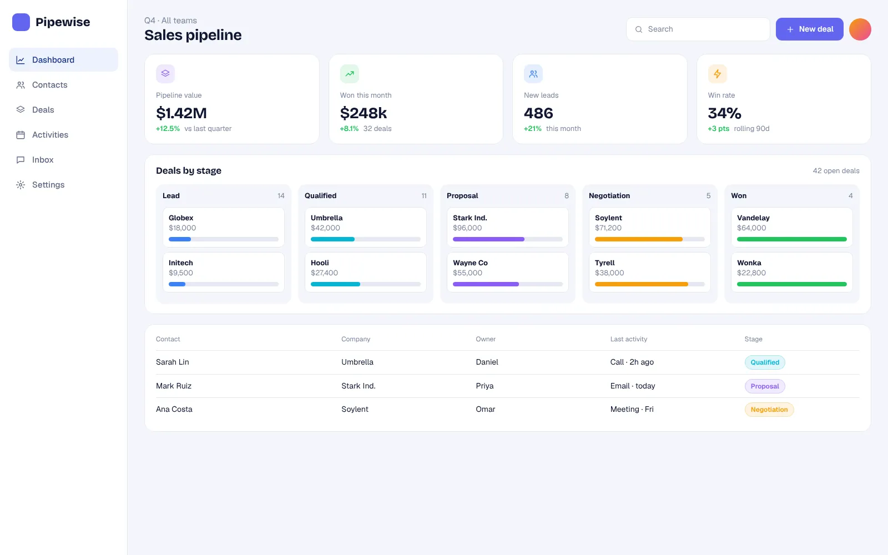Click the "Meeting · Fri" activity cell

pyautogui.click(x=632, y=410)
